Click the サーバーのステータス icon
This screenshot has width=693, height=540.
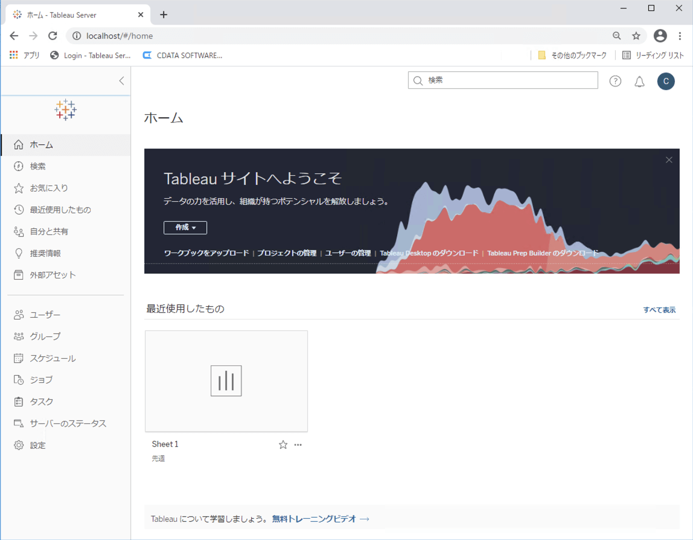[19, 423]
